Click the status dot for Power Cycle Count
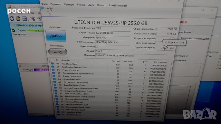The height and width of the screenshot is (124, 221). pyautogui.click(x=54, y=76)
